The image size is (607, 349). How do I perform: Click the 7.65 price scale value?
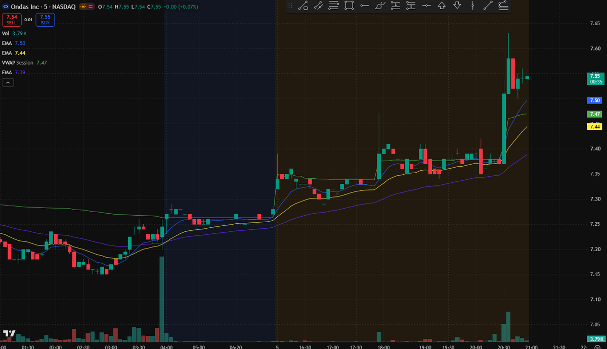pyautogui.click(x=595, y=23)
